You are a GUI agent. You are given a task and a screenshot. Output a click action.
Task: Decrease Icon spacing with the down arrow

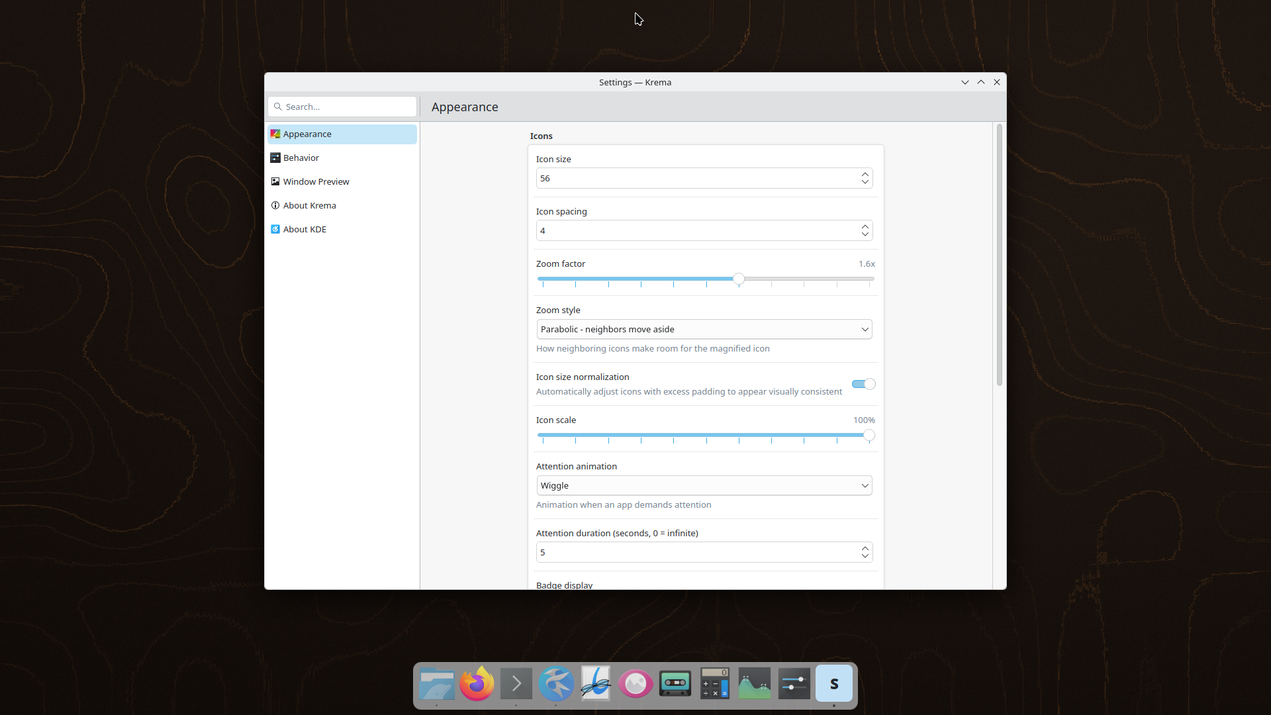(x=865, y=234)
